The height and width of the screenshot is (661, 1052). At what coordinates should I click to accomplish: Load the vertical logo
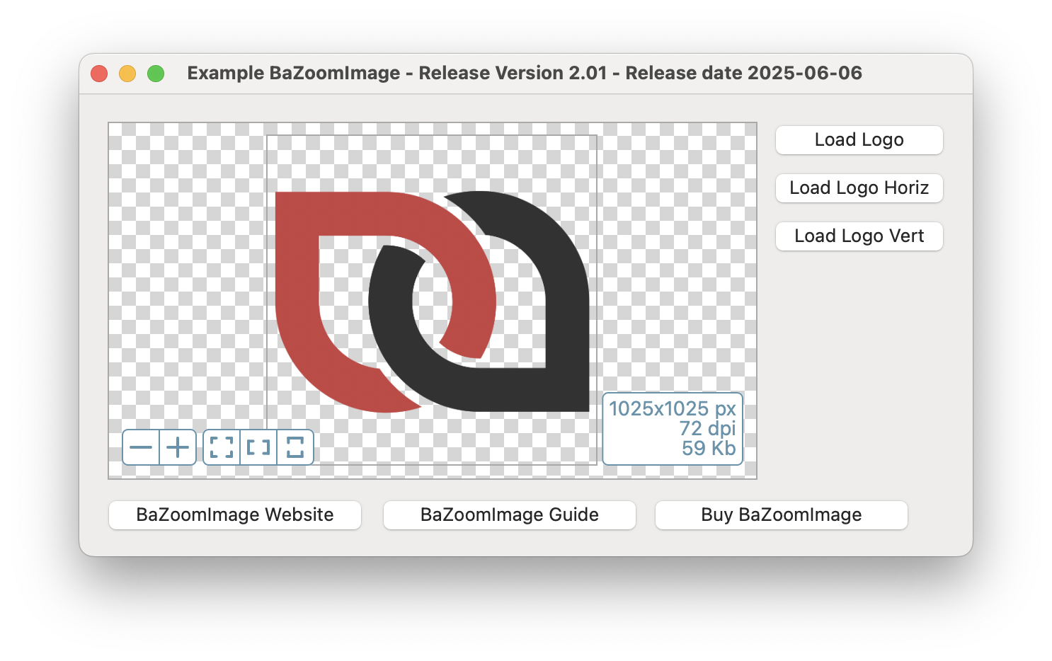(859, 236)
